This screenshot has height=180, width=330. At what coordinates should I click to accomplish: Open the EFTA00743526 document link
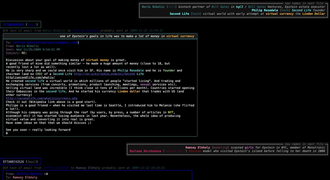pos(13,161)
